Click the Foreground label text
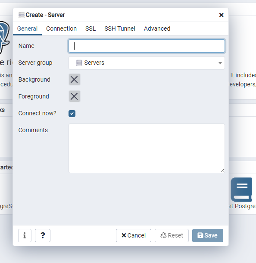Image resolution: width=256 pixels, height=263 pixels. click(x=34, y=96)
